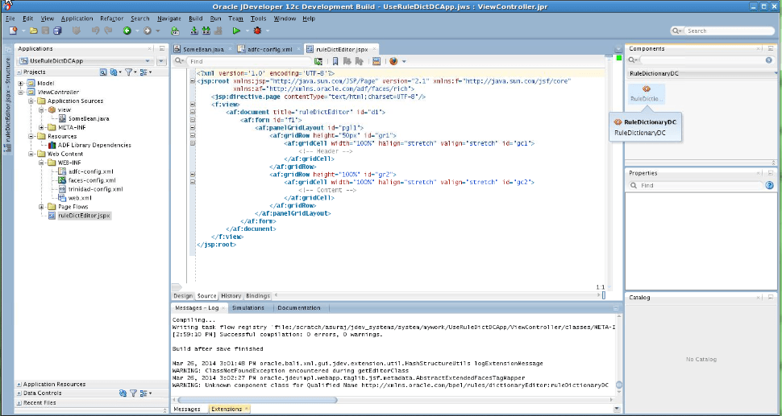Click the RuleDictionaryDC component icon
This screenshot has width=782, height=416.
point(647,93)
